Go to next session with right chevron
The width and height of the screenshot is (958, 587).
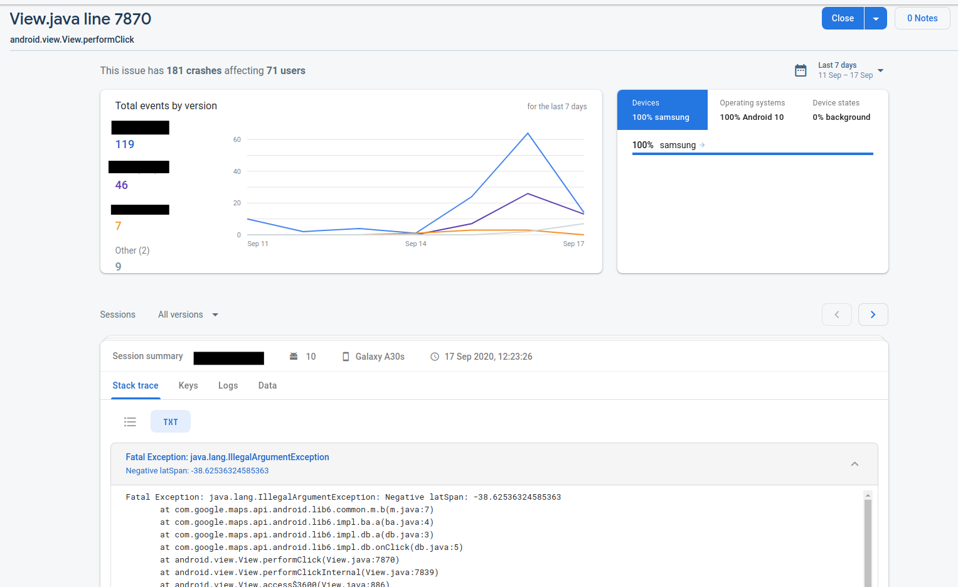pos(873,315)
